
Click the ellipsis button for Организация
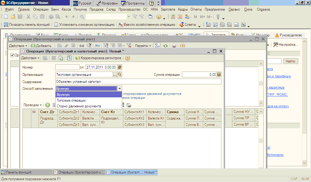115,74
